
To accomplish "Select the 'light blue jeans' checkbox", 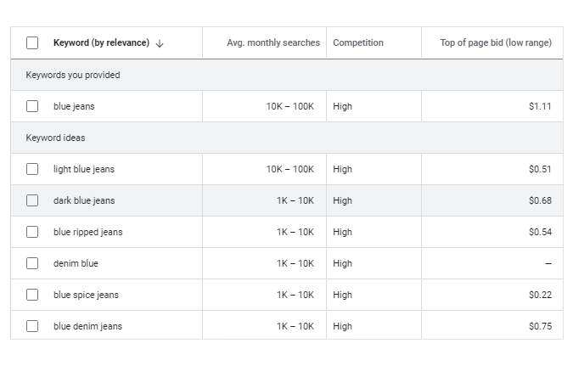I will (x=32, y=169).
